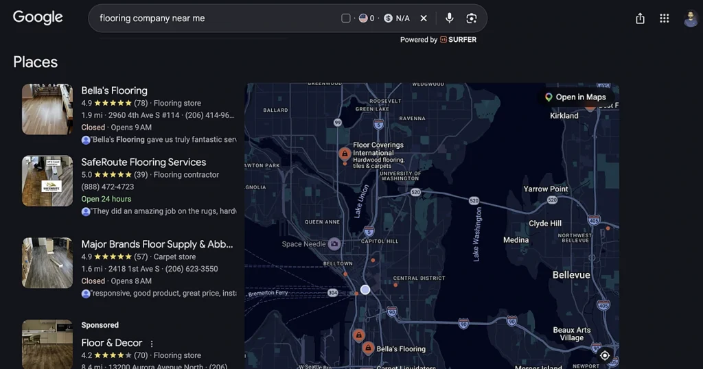Viewport: 703px width, 369px height.
Task: Open Bella's Flooring photo thumbnail
Action: 47,109
